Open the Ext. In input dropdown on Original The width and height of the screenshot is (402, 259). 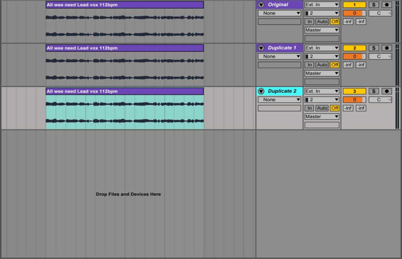pyautogui.click(x=322, y=5)
